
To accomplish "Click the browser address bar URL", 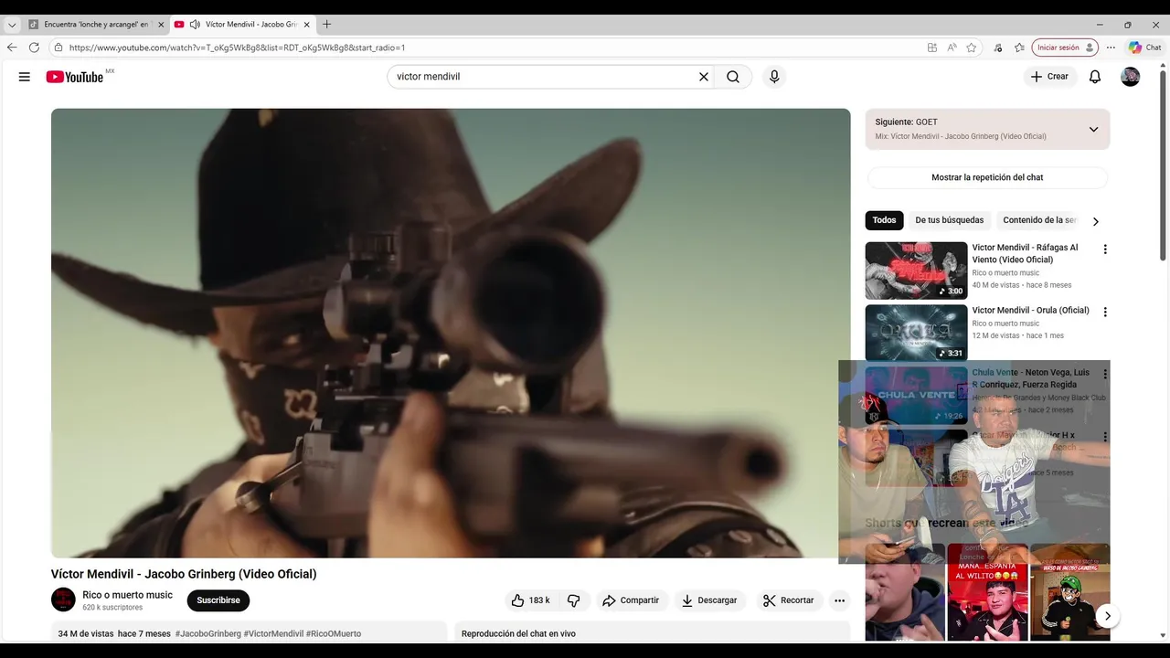I will (x=238, y=48).
